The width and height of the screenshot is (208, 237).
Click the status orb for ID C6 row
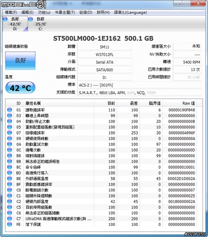tap(10, 213)
